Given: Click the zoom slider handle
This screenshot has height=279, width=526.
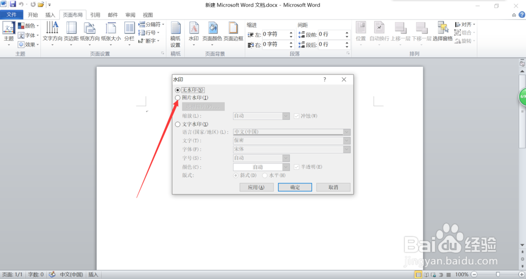Looking at the screenshot, I should click(x=498, y=275).
